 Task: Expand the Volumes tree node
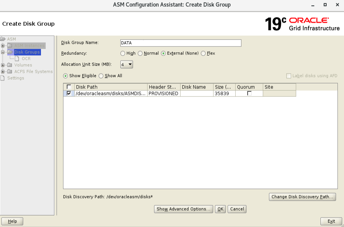click(x=3, y=65)
